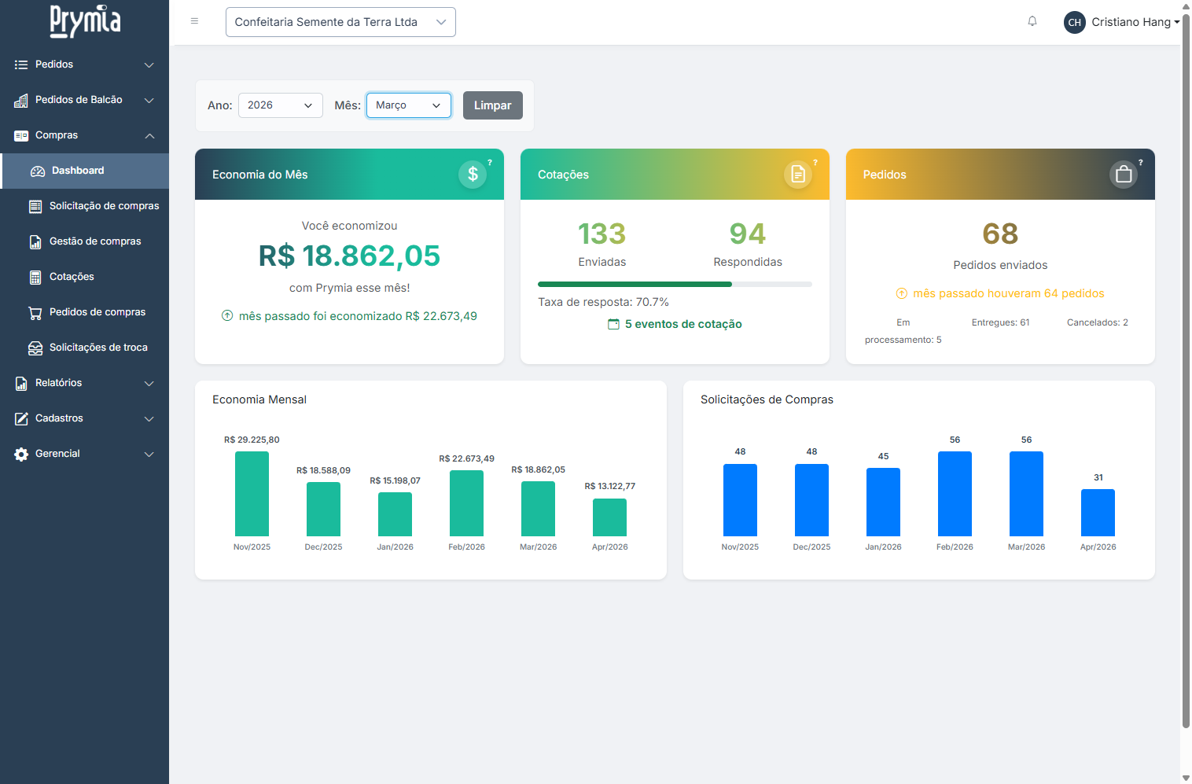The image size is (1192, 784).
Task: Toggle the sidebar with the hamburger icon
Action: click(194, 21)
